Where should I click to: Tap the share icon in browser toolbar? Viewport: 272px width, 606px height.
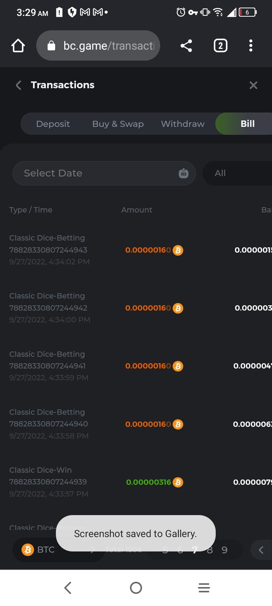coord(186,46)
